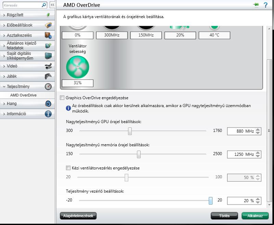Expand Általános kijelző feladatok section

click(4, 46)
